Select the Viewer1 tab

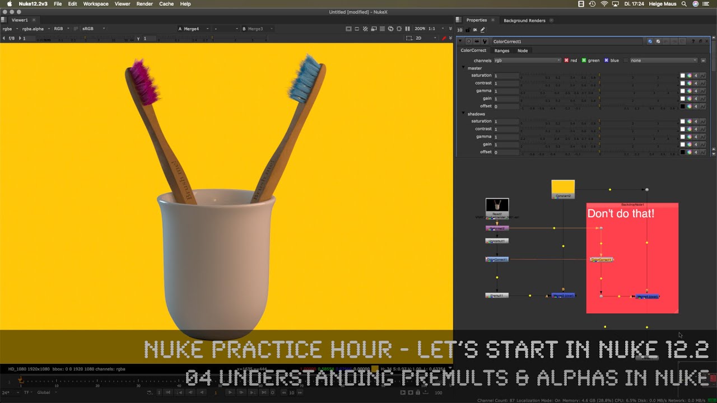[x=20, y=20]
